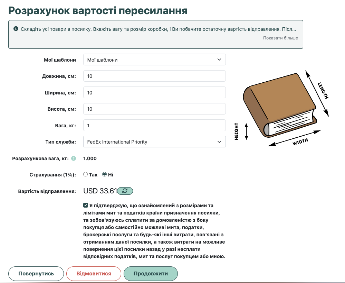Open the Тип служби dropdown

point(154,142)
